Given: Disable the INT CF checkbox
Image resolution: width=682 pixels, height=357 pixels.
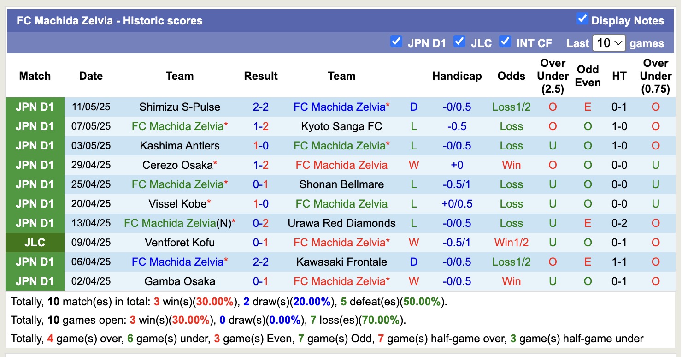Looking at the screenshot, I should (x=505, y=42).
